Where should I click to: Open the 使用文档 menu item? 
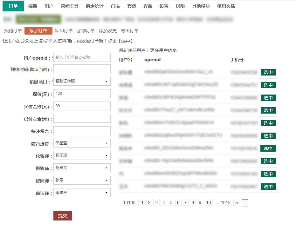point(226,6)
